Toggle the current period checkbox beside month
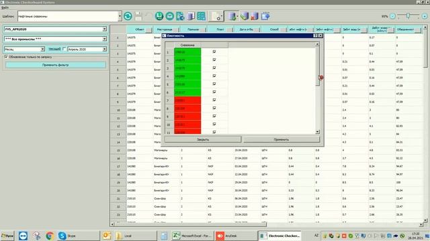430x241 pixels. coord(64,49)
